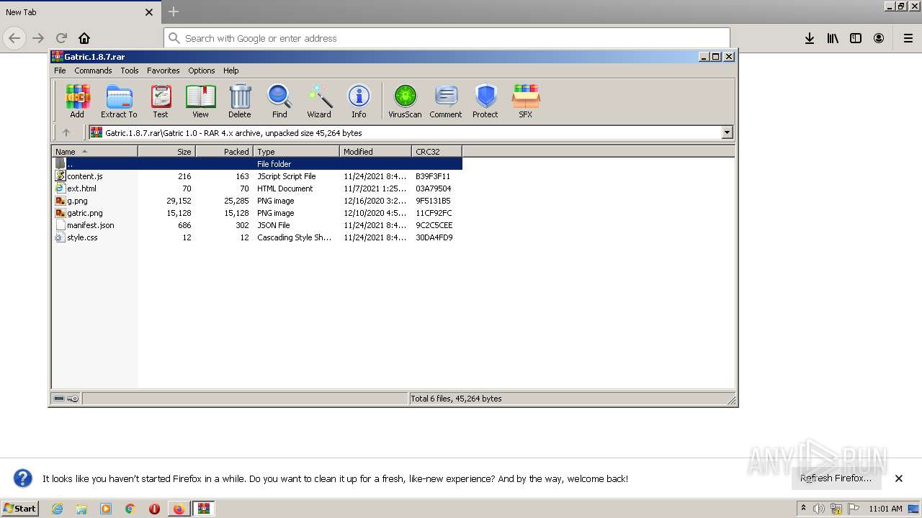
Task: Click the Extract To toolbar icon
Action: [119, 101]
